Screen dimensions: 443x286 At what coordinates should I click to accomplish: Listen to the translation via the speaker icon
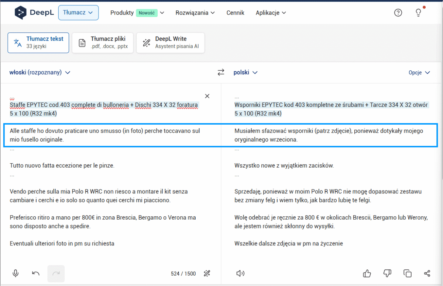click(240, 273)
